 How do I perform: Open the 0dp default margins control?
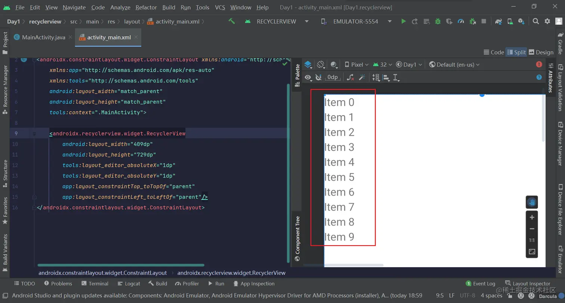click(333, 78)
